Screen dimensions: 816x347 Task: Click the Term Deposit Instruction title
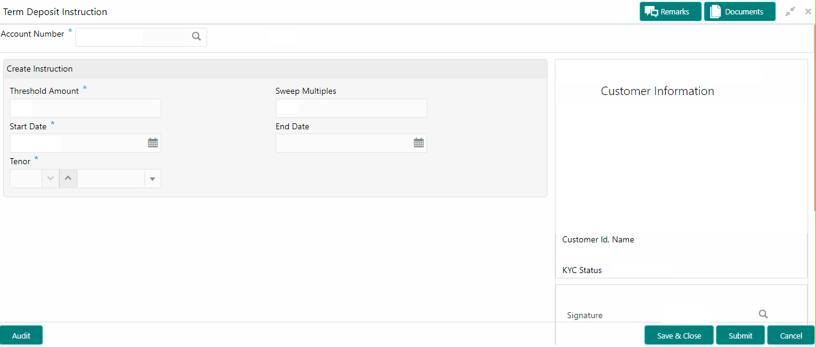pos(55,12)
